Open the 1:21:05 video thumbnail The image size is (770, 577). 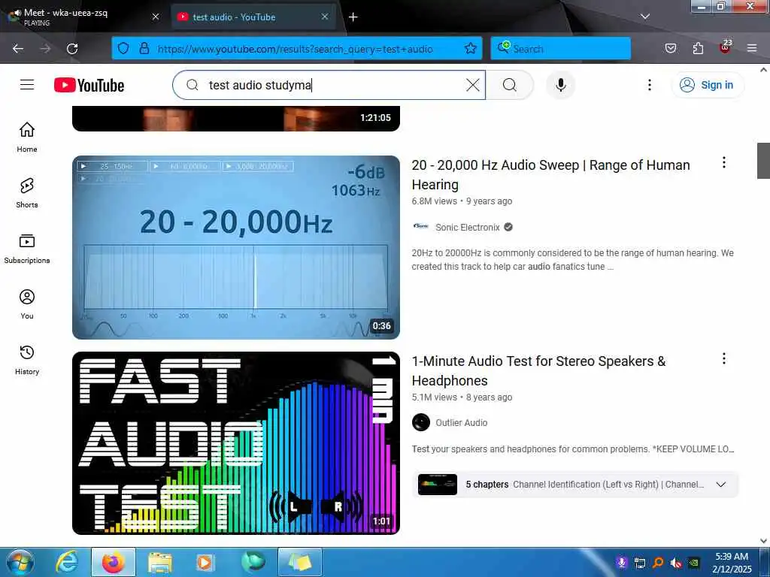(x=235, y=118)
